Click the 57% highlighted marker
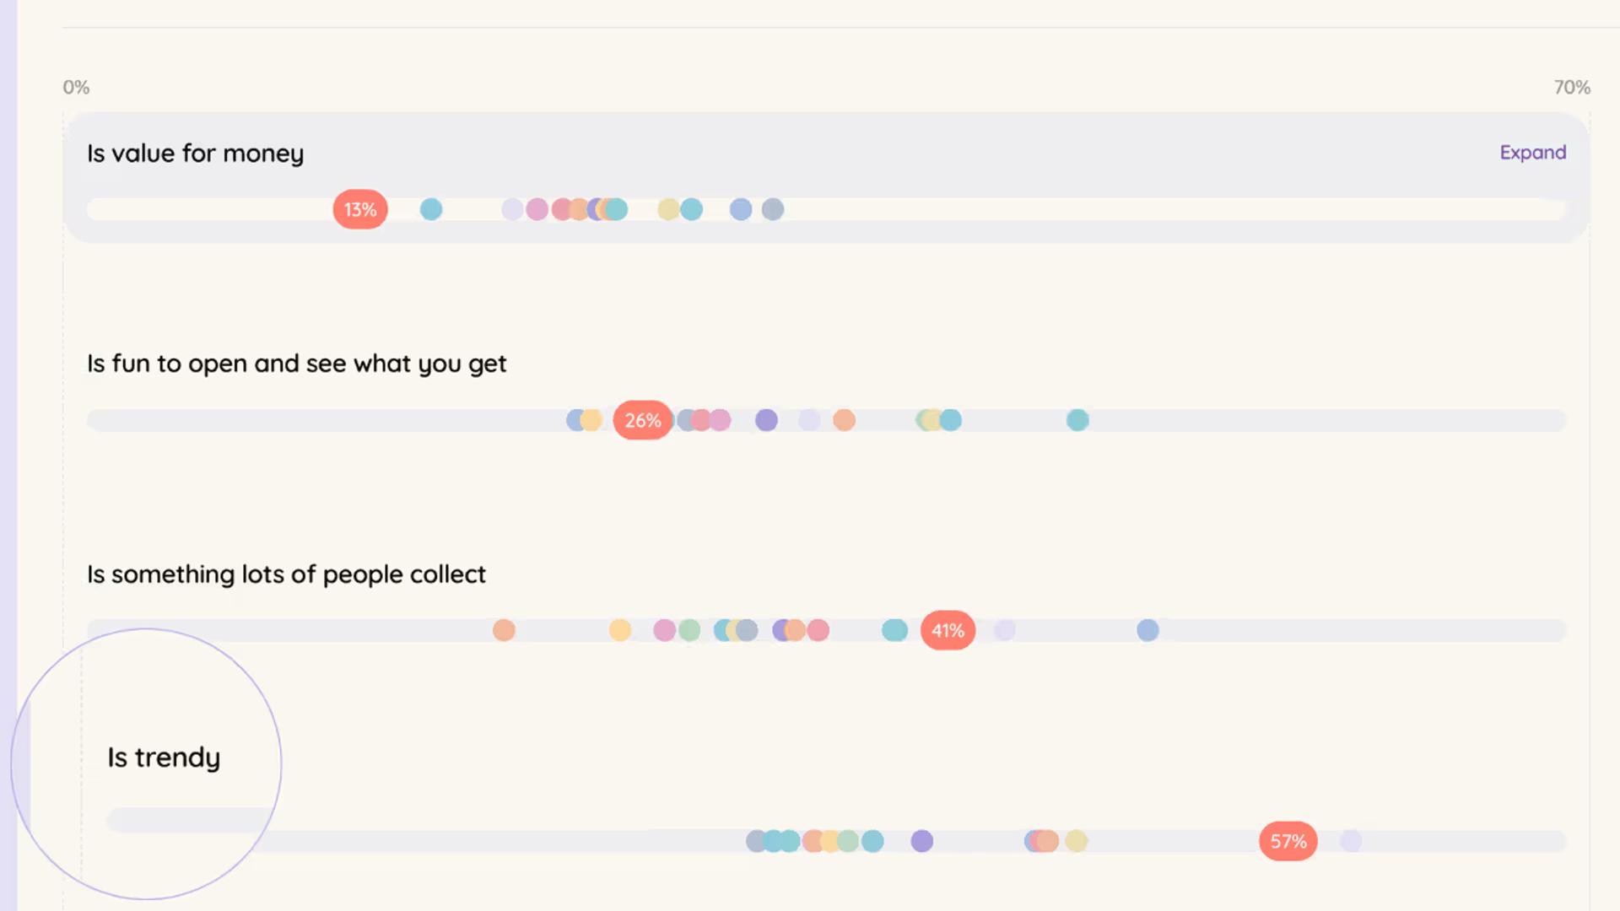The width and height of the screenshot is (1620, 911). (1288, 841)
